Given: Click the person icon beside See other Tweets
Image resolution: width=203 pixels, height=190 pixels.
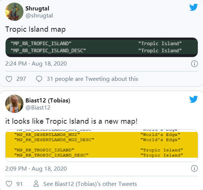Looking at the screenshot, I should pyautogui.click(x=36, y=184).
